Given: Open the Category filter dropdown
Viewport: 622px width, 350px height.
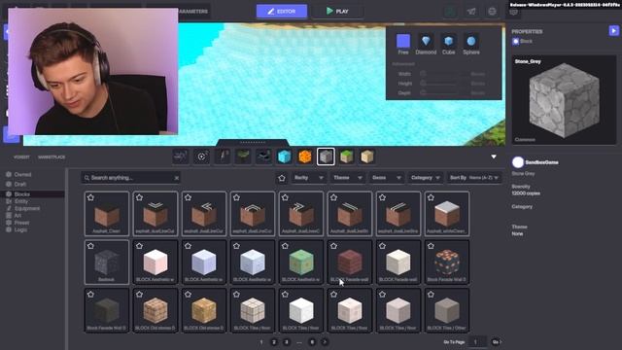Looking at the screenshot, I should pos(426,178).
